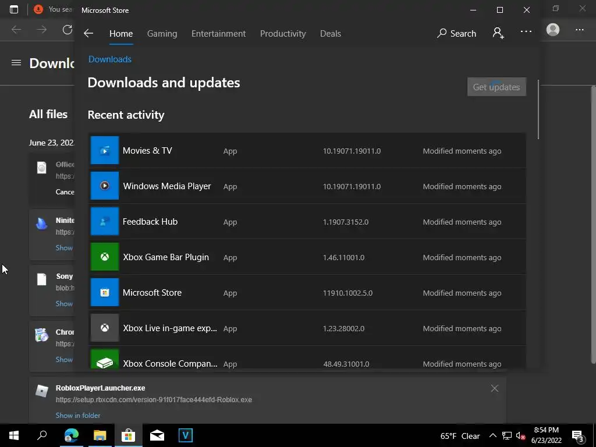Open the Mail app from taskbar
Viewport: 596px width, 447px height.
157,435
